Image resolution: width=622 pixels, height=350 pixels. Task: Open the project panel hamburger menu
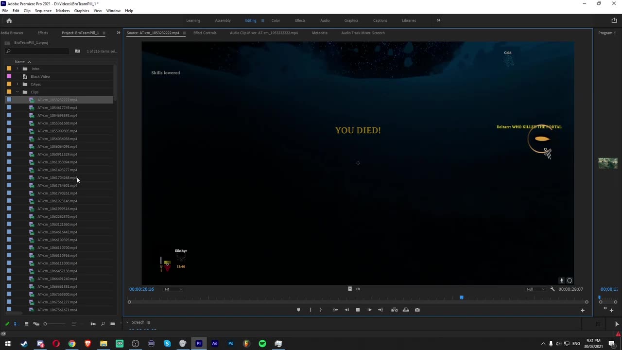pyautogui.click(x=104, y=33)
